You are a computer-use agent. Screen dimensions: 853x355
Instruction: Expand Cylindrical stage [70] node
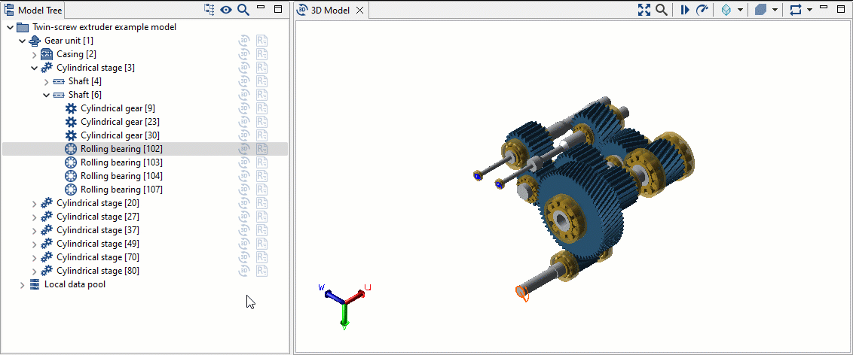point(34,258)
